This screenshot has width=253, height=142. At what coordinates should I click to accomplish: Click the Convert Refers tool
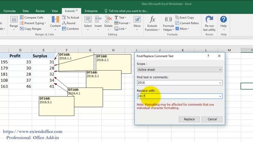point(187,23)
